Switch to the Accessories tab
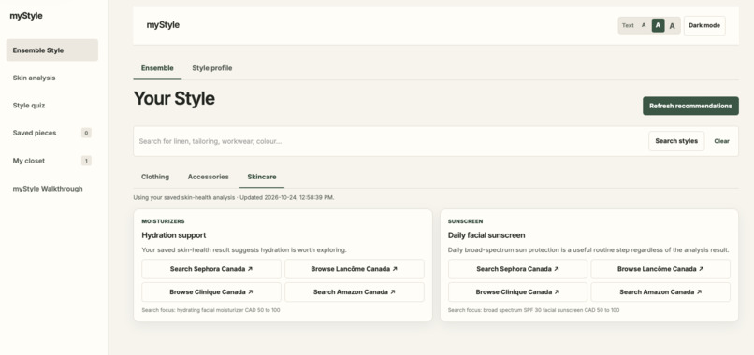Image resolution: width=754 pixels, height=355 pixels. pyautogui.click(x=209, y=177)
